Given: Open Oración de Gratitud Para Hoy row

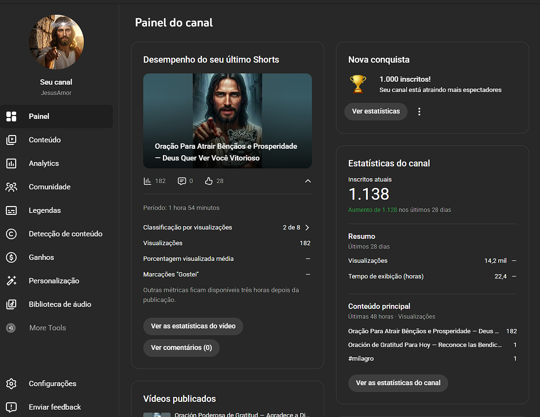Looking at the screenshot, I should click(x=432, y=345).
